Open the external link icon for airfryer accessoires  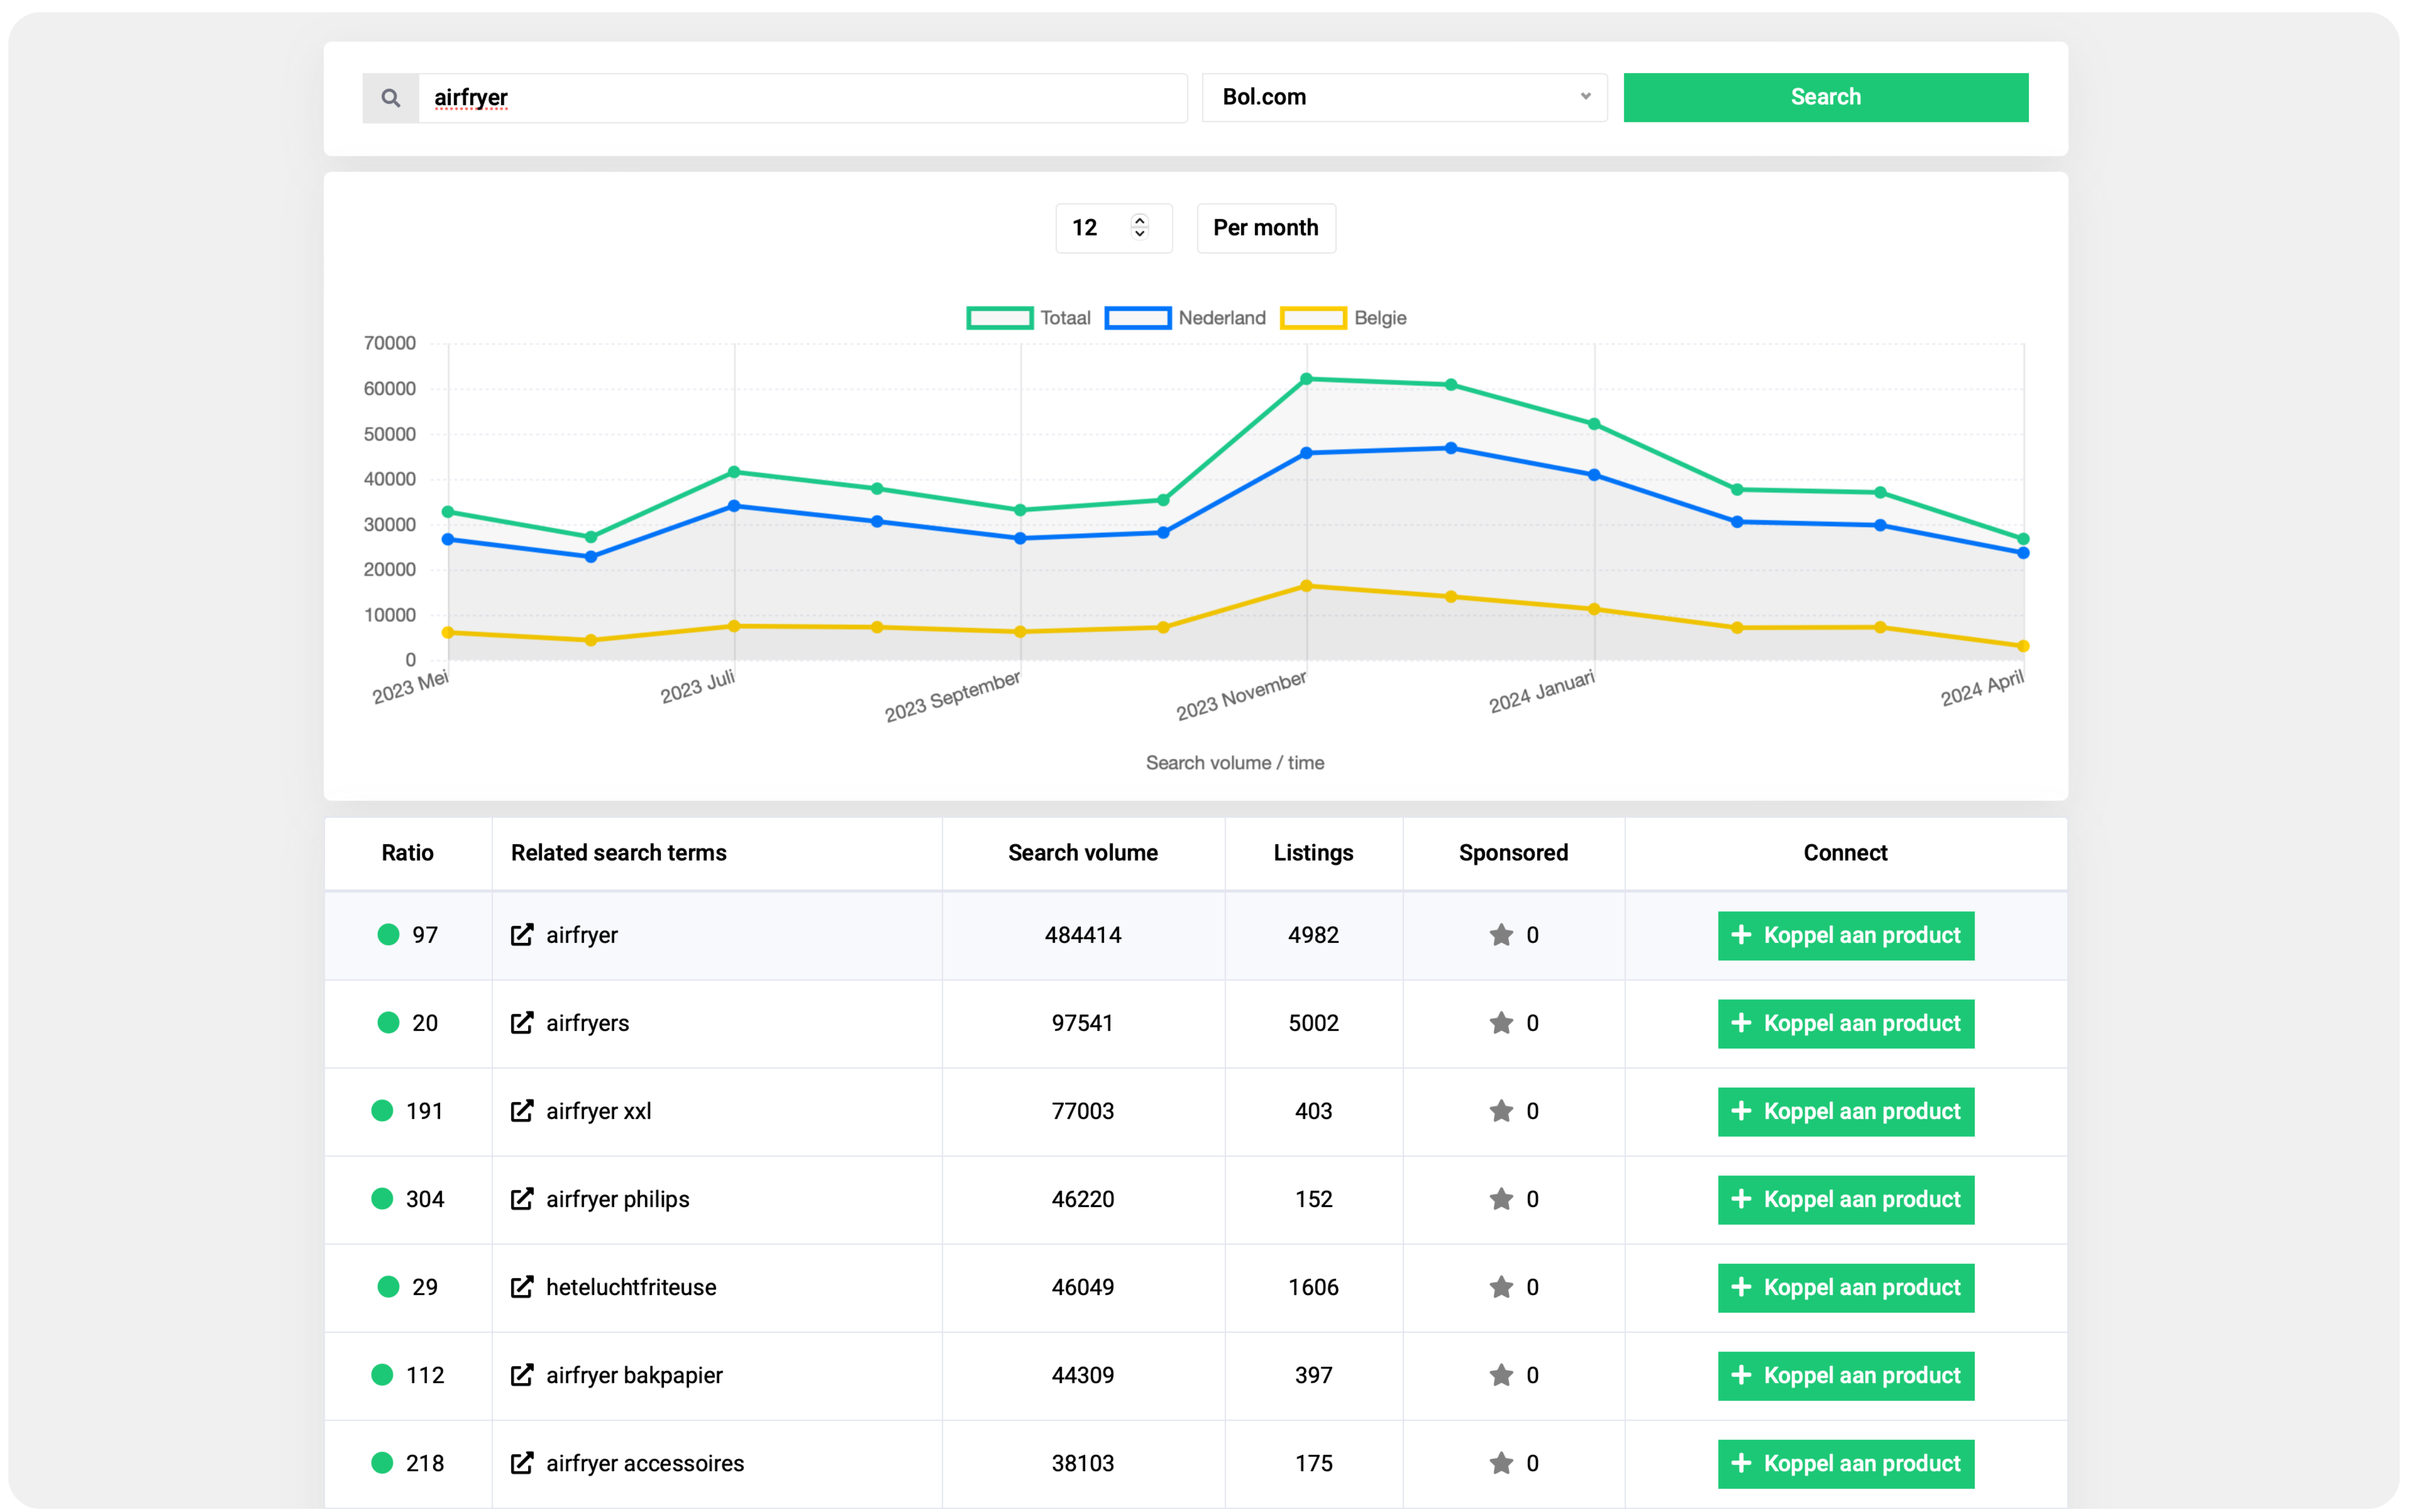(x=522, y=1463)
